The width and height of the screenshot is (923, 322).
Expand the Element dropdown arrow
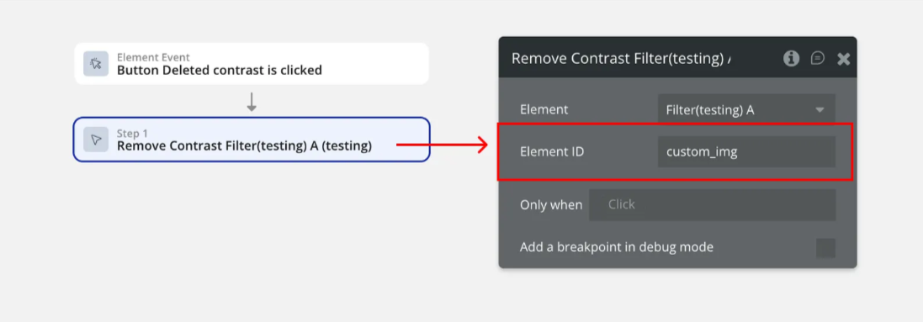[820, 110]
